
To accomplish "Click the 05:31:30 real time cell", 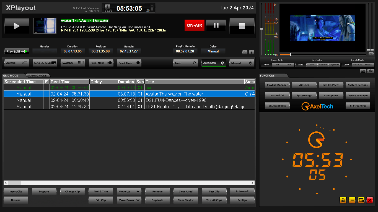I will tap(69, 94).
